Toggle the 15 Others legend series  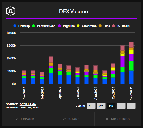tap(121, 26)
